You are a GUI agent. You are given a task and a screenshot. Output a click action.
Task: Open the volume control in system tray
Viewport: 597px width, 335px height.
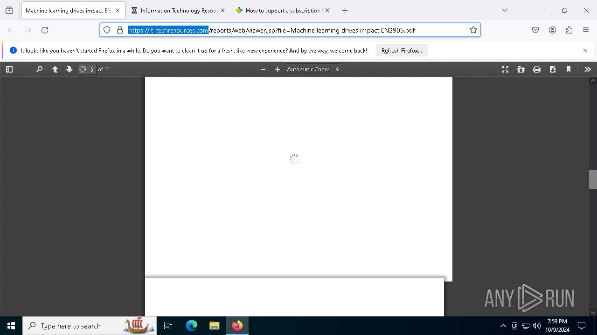(x=537, y=326)
